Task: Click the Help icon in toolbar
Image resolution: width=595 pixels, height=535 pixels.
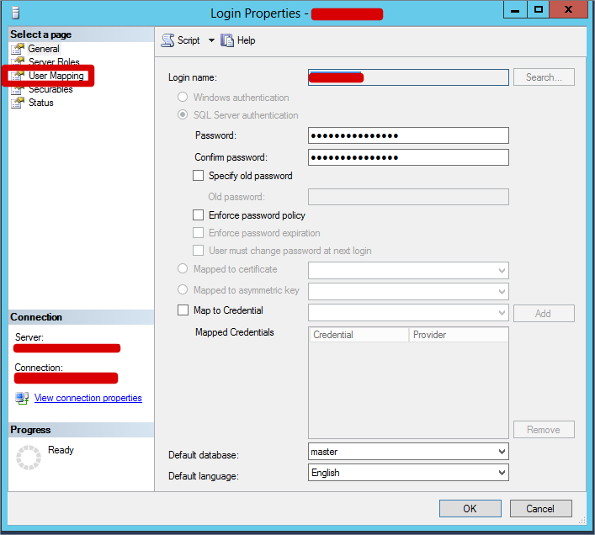Action: (226, 40)
